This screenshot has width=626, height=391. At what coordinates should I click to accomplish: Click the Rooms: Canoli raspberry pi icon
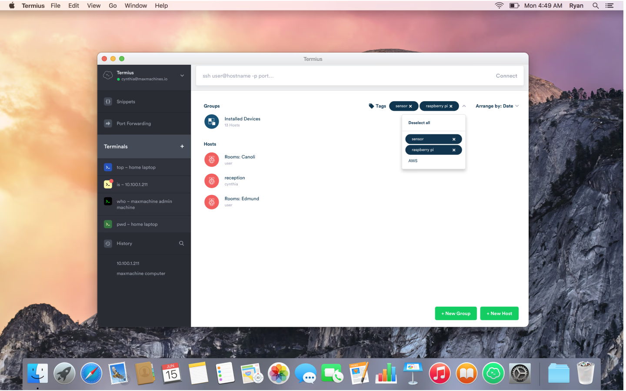click(212, 160)
